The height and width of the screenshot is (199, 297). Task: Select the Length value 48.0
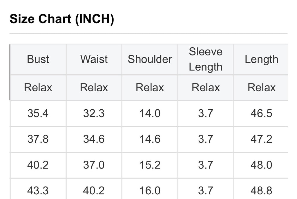point(261,165)
